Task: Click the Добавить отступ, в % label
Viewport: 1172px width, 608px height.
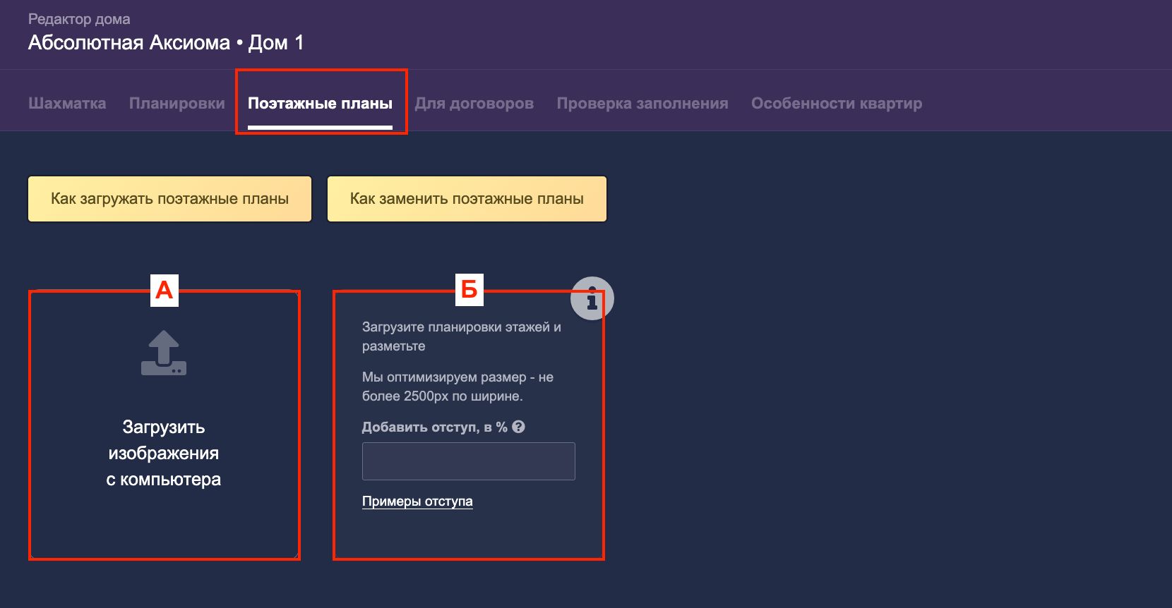Action: click(435, 427)
